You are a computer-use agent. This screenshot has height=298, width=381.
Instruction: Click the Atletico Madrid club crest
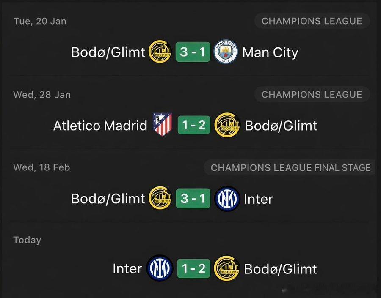point(163,125)
